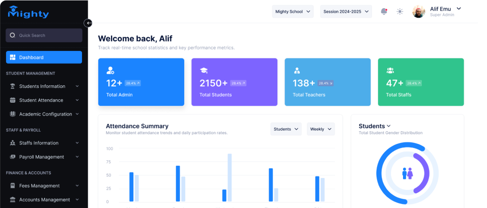Open the Mighty School dropdown
Screen dimensions: 487x208
[x=293, y=12]
